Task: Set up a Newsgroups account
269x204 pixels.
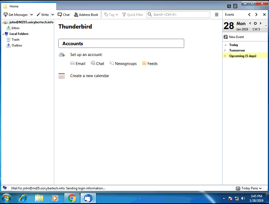Action: click(x=123, y=64)
